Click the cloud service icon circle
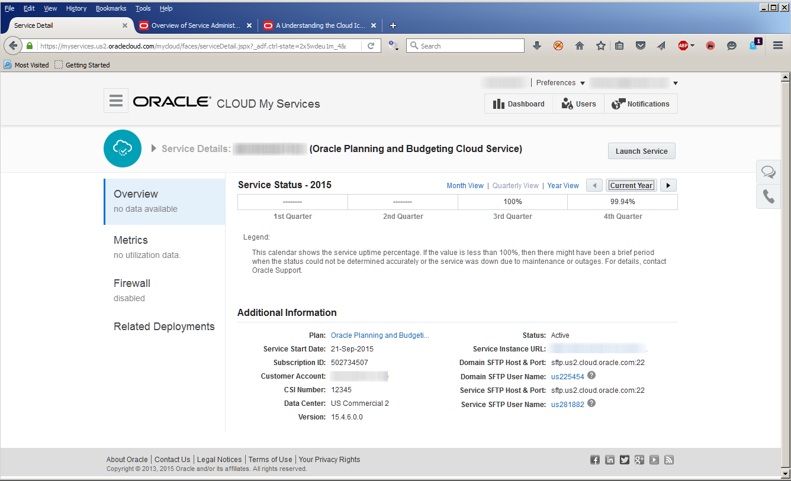The height and width of the screenshot is (481, 791). [123, 149]
